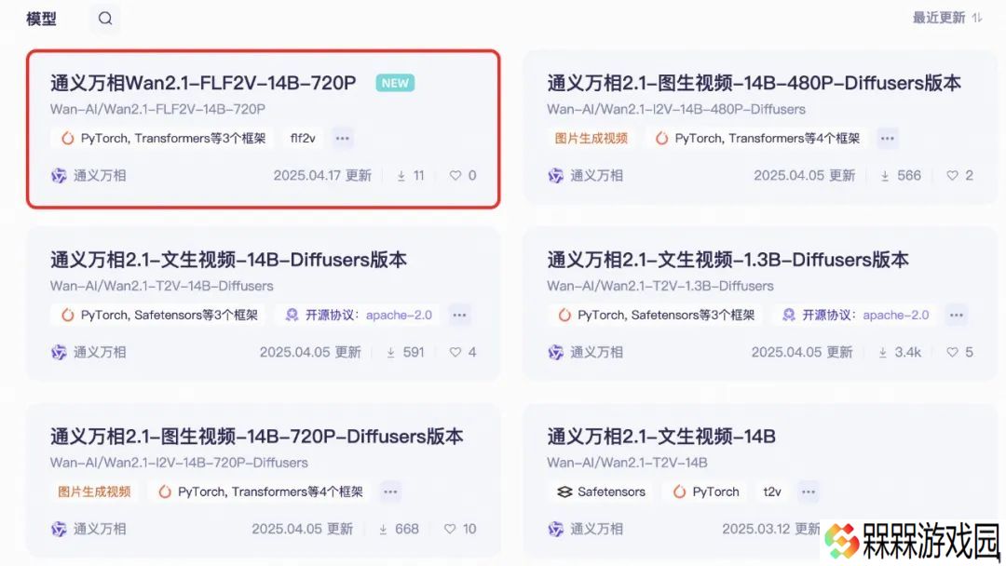Open apache-2.0 license on T2V-1.3B-Diffusers card
The image size is (1006, 566).
click(x=896, y=315)
